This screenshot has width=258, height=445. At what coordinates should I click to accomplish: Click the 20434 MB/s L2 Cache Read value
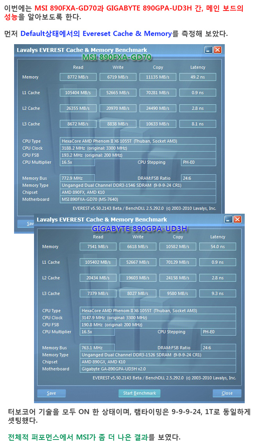point(98,278)
